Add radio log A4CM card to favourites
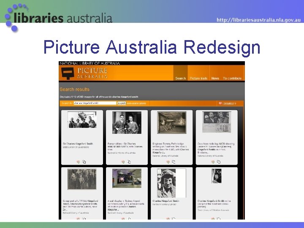304x228 pixels. (x=213, y=162)
